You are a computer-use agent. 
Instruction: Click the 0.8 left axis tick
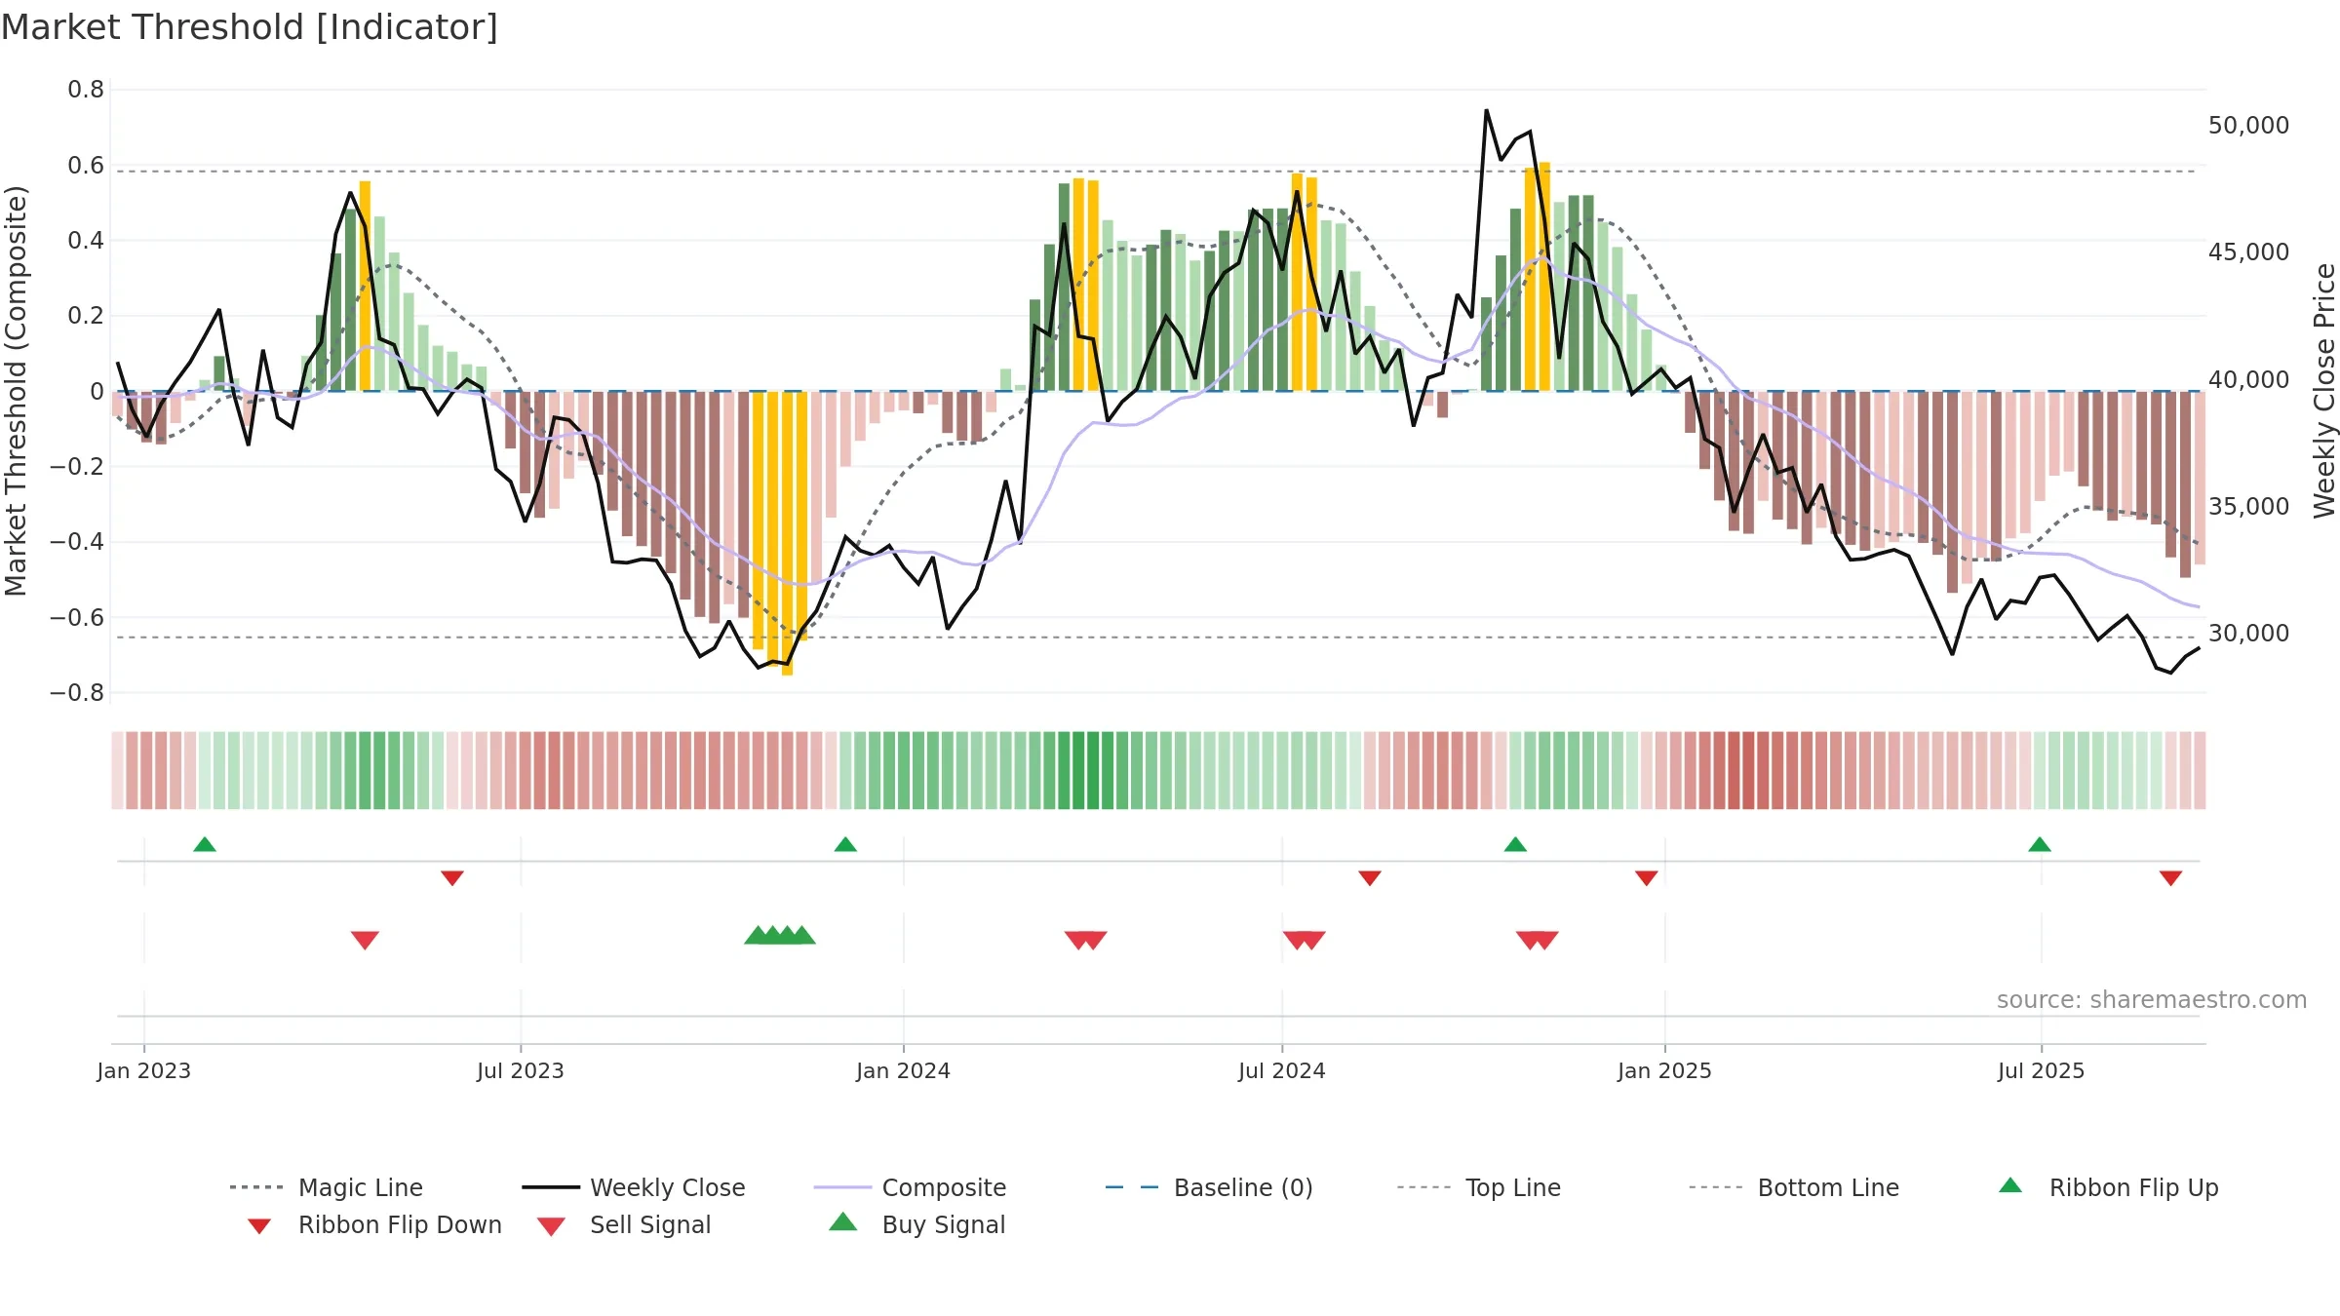tap(86, 90)
